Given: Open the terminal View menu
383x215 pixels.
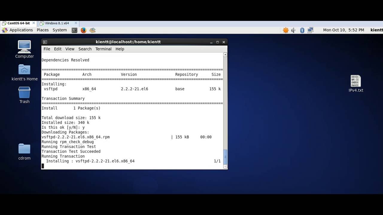Looking at the screenshot, I should click(70, 49).
